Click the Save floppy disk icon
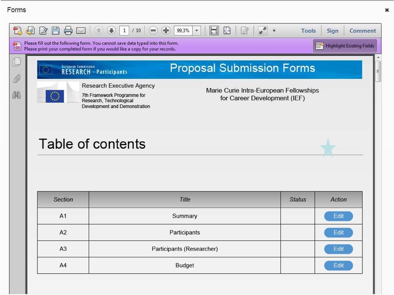Viewport: 394px width, 295px height. click(x=56, y=31)
